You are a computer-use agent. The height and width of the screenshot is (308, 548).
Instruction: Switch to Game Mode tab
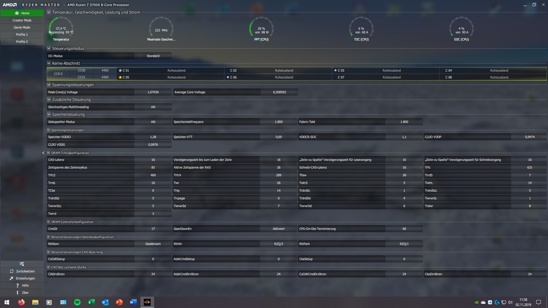[22, 27]
